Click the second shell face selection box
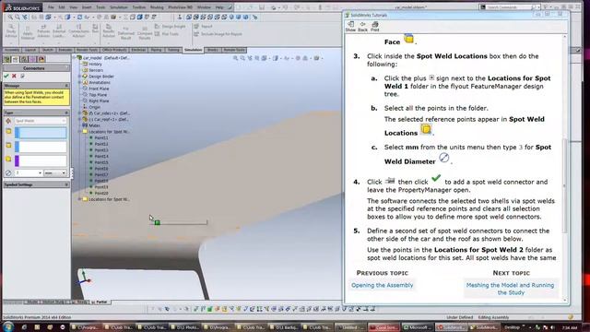Screen dimensions: 590x332 41,147
